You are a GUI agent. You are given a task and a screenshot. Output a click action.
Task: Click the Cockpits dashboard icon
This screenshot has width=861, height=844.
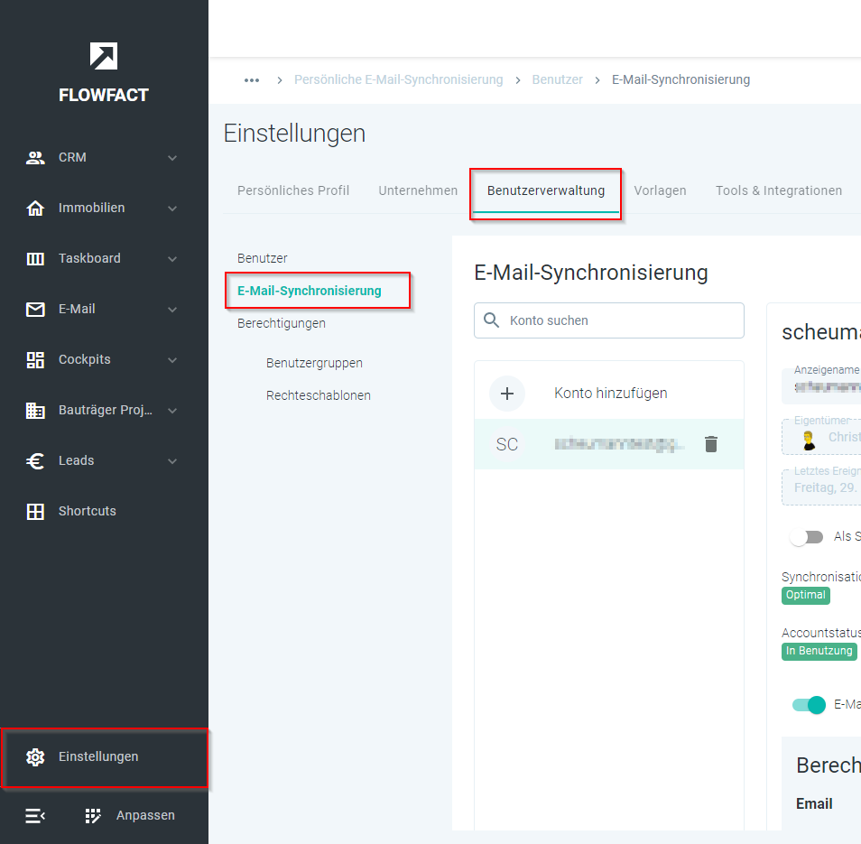click(x=35, y=360)
